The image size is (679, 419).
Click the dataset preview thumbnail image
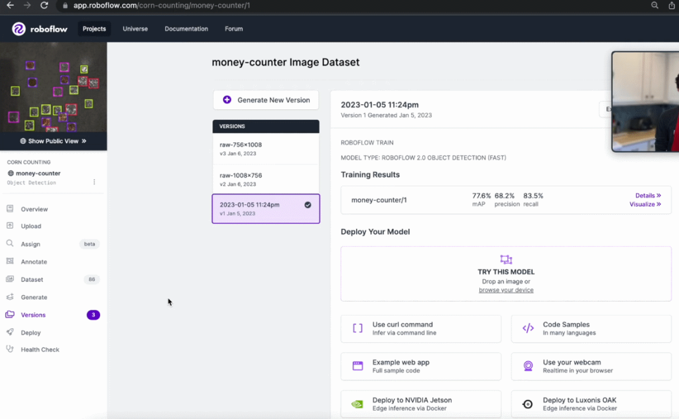(x=53, y=87)
